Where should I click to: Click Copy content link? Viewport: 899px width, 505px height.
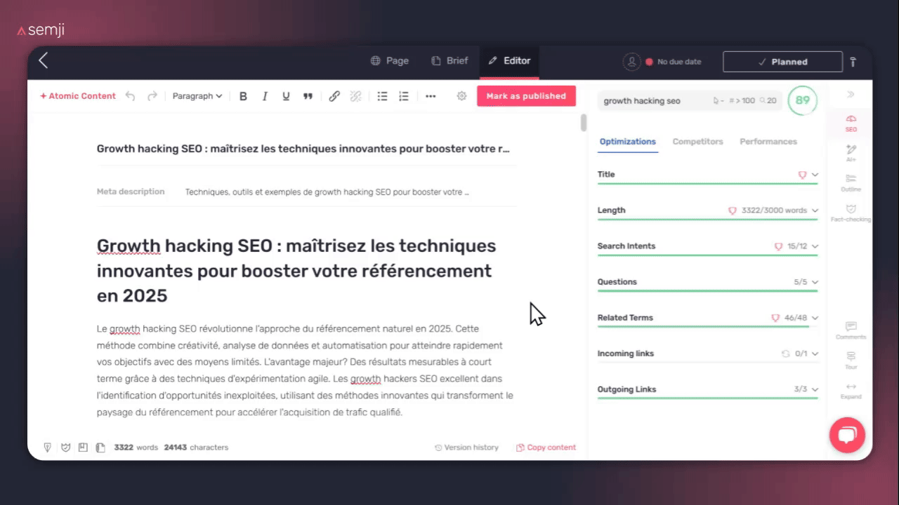pyautogui.click(x=546, y=447)
